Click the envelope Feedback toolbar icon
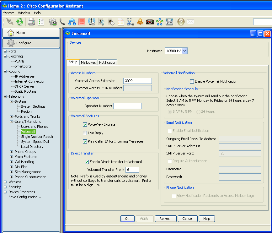 click(191, 22)
